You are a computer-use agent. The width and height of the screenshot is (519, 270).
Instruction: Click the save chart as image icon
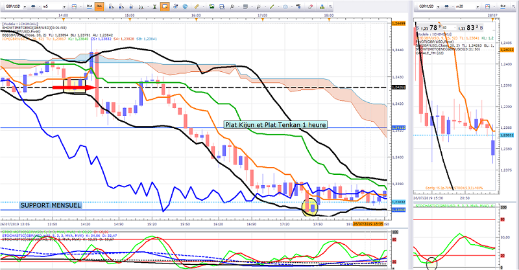pyautogui.click(x=212, y=6)
